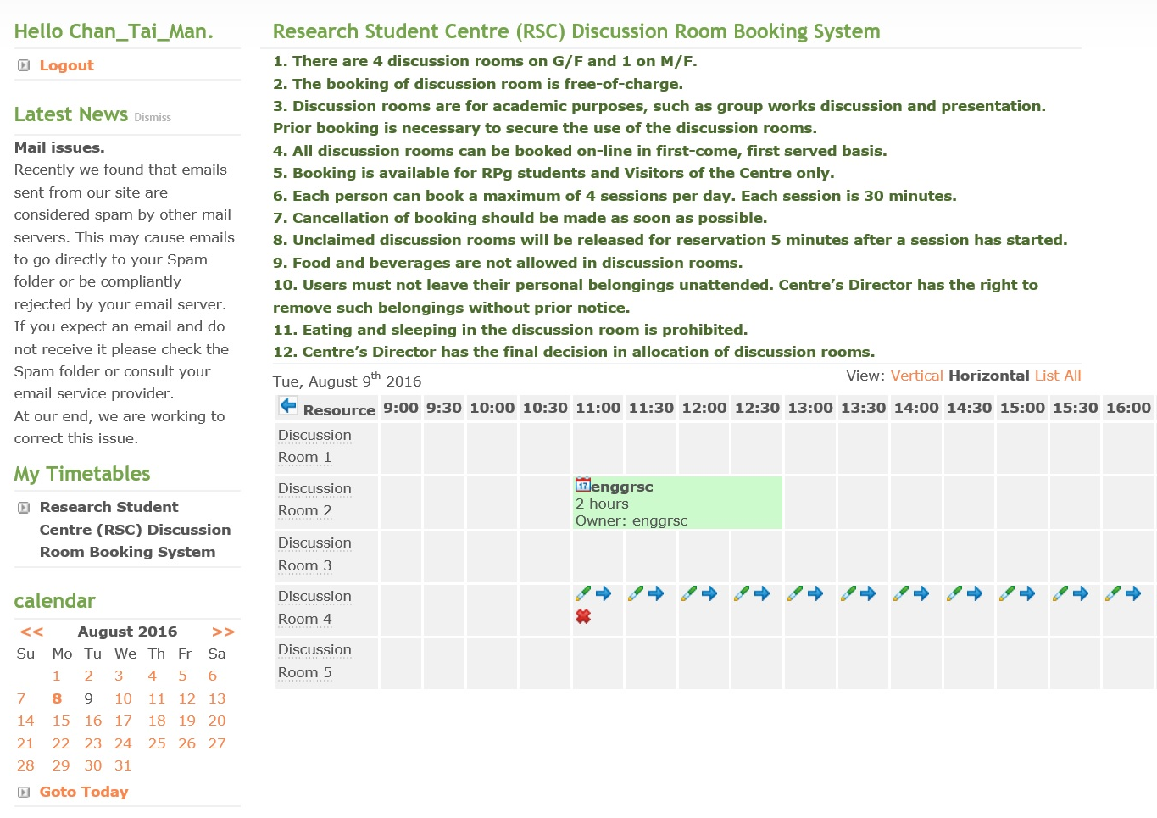Select the Horizontal view option
Viewport: 1157px width, 818px height.
coord(988,376)
